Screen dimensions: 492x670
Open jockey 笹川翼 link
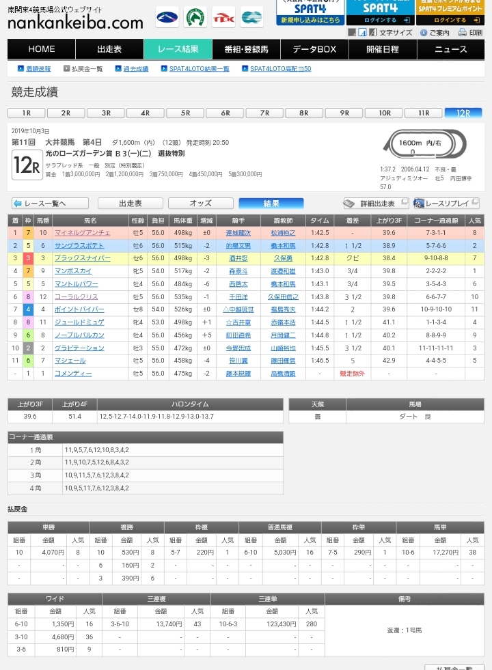pos(238,361)
